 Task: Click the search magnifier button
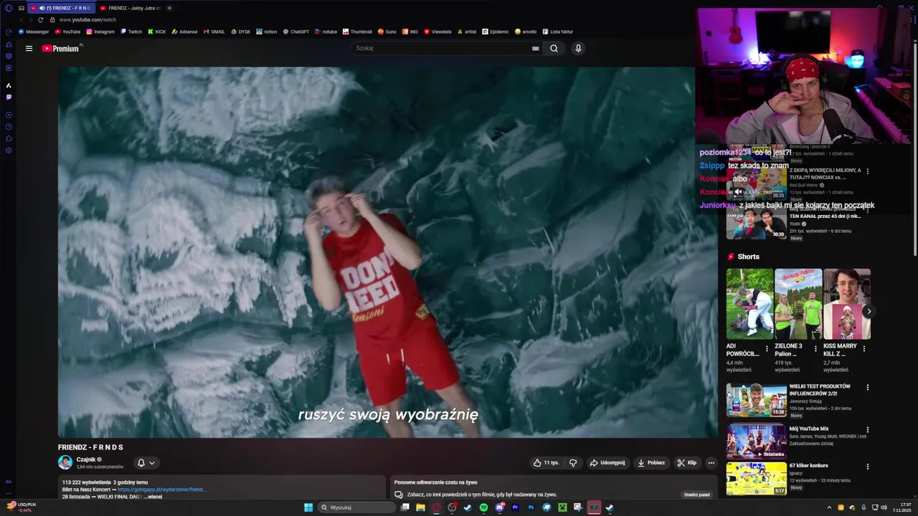point(554,48)
